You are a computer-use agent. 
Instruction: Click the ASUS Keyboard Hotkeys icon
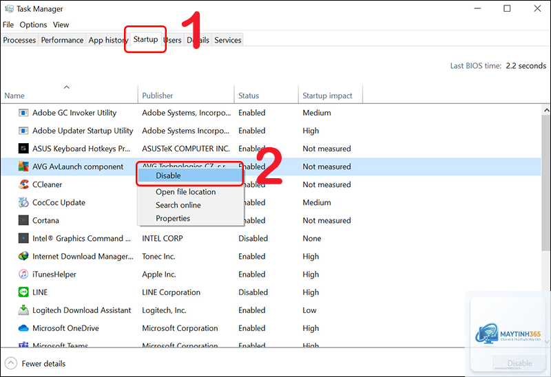point(23,149)
